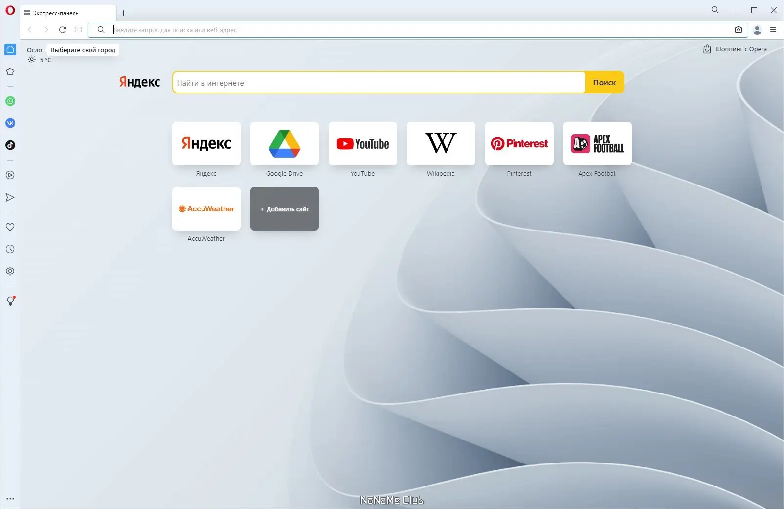
Task: Open browsing History clock icon
Action: [x=10, y=249]
